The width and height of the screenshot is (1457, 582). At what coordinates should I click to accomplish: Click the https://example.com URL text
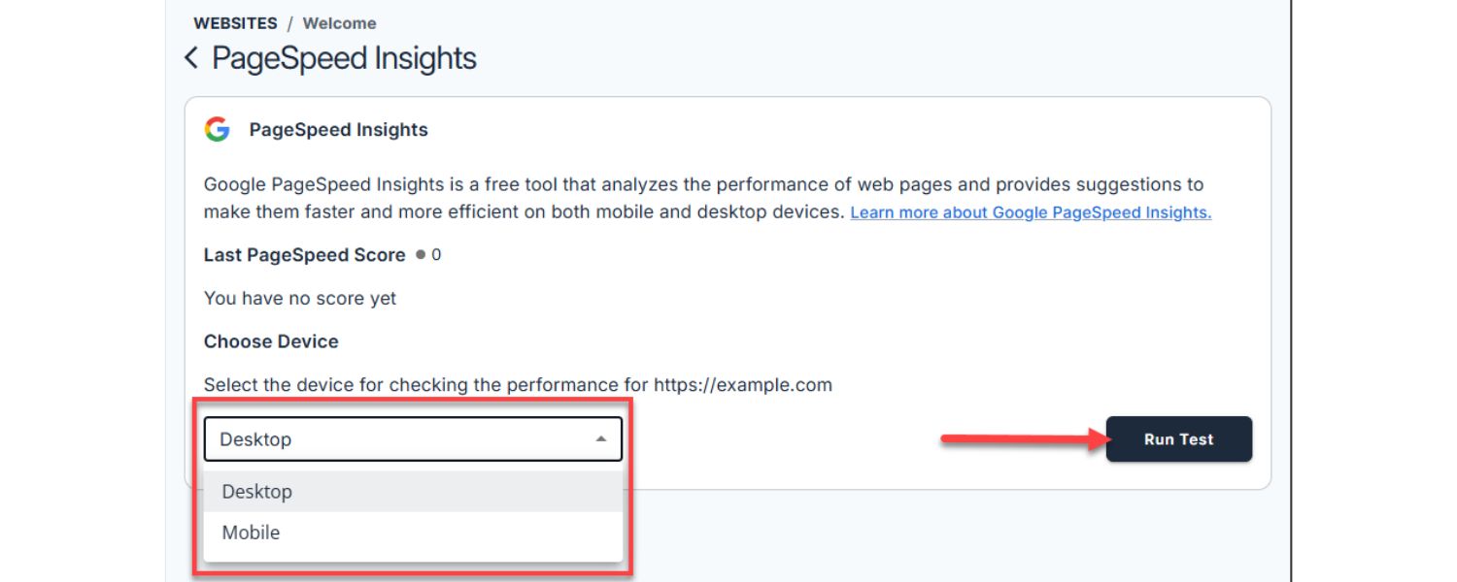tap(742, 385)
